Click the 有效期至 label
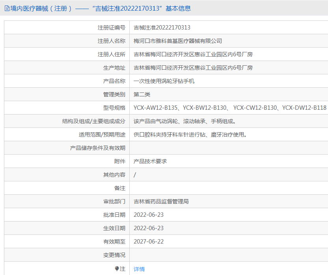Image resolution: width=328 pixels, height=275 pixels. pyautogui.click(x=114, y=242)
